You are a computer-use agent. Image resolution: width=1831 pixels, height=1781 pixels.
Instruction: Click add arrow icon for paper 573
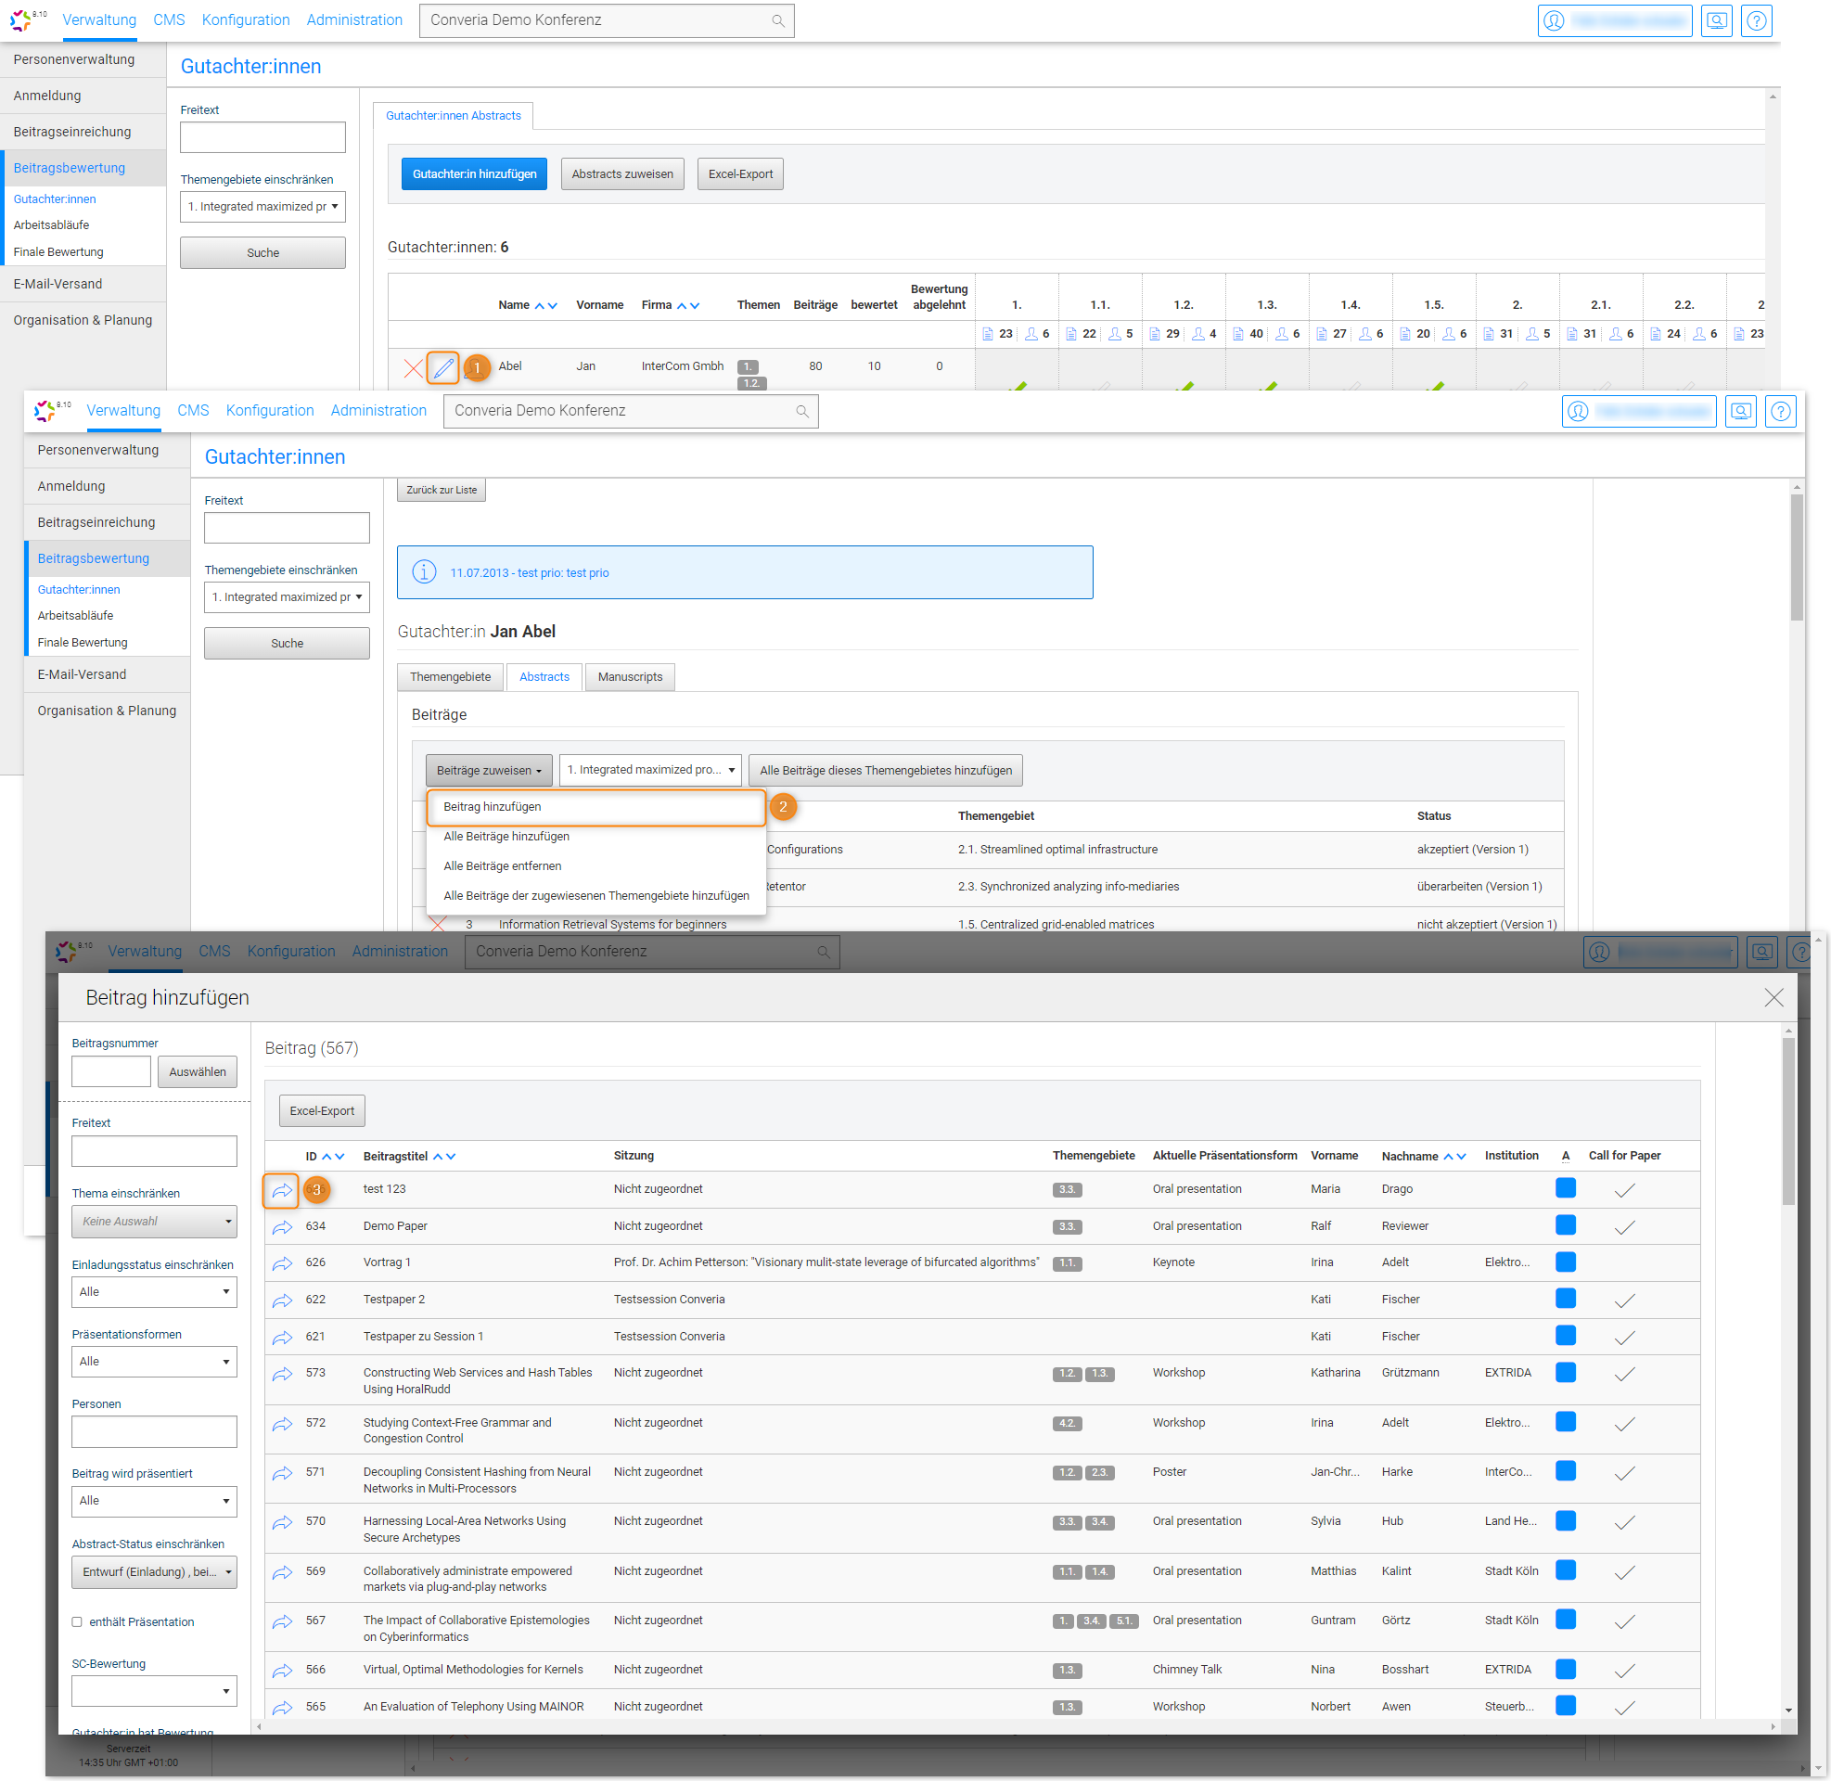pos(281,1374)
